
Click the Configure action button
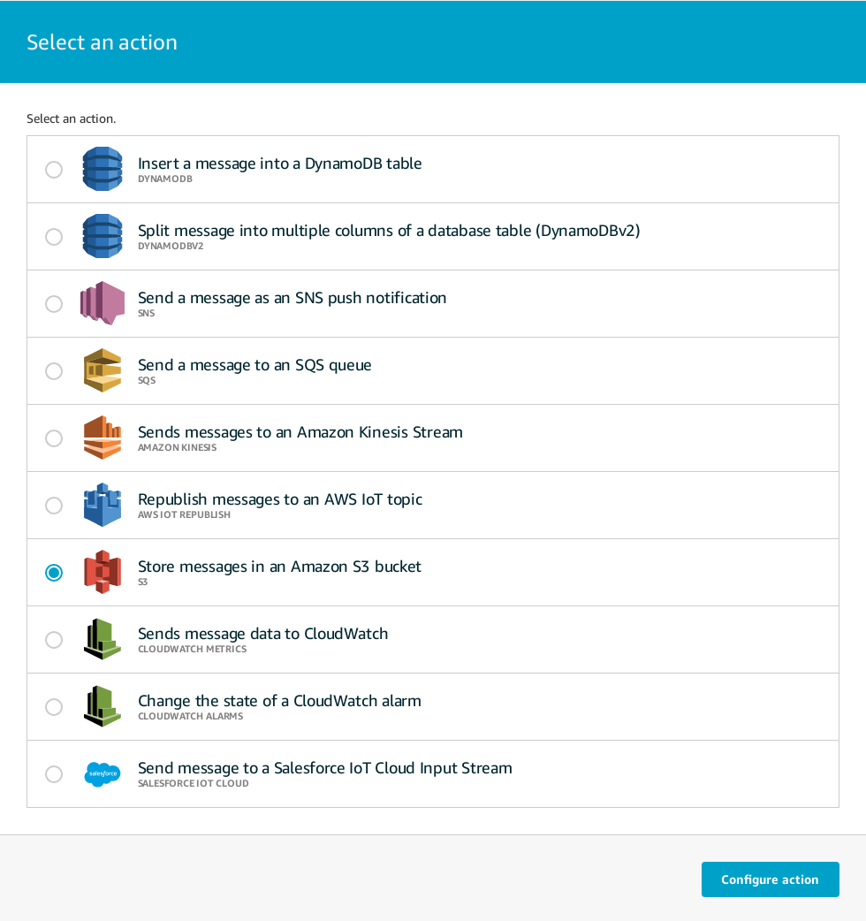pyautogui.click(x=770, y=879)
